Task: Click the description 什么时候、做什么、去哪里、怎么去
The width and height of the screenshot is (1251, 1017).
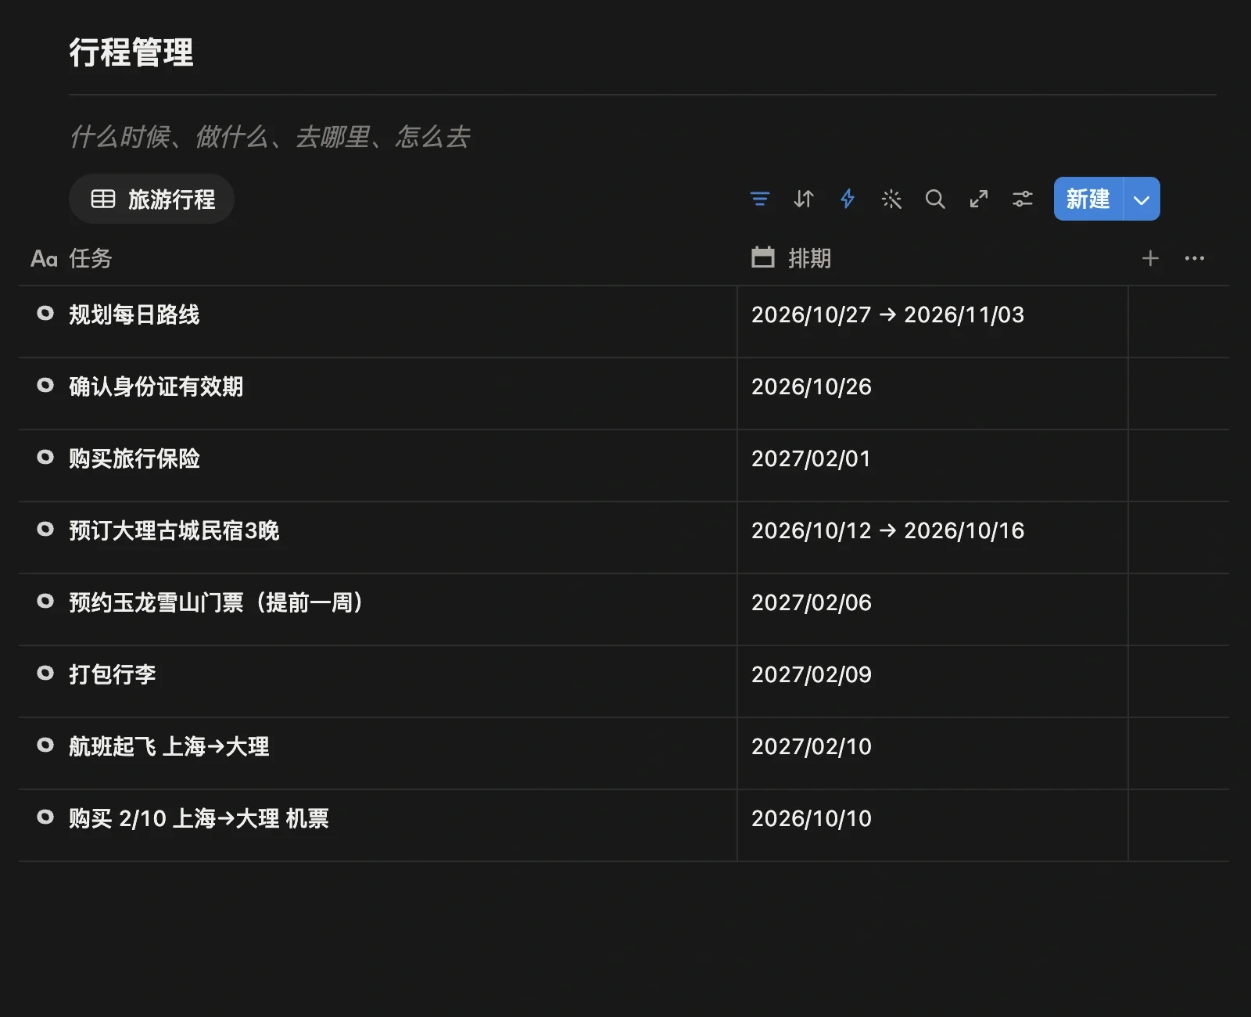Action: click(x=270, y=137)
